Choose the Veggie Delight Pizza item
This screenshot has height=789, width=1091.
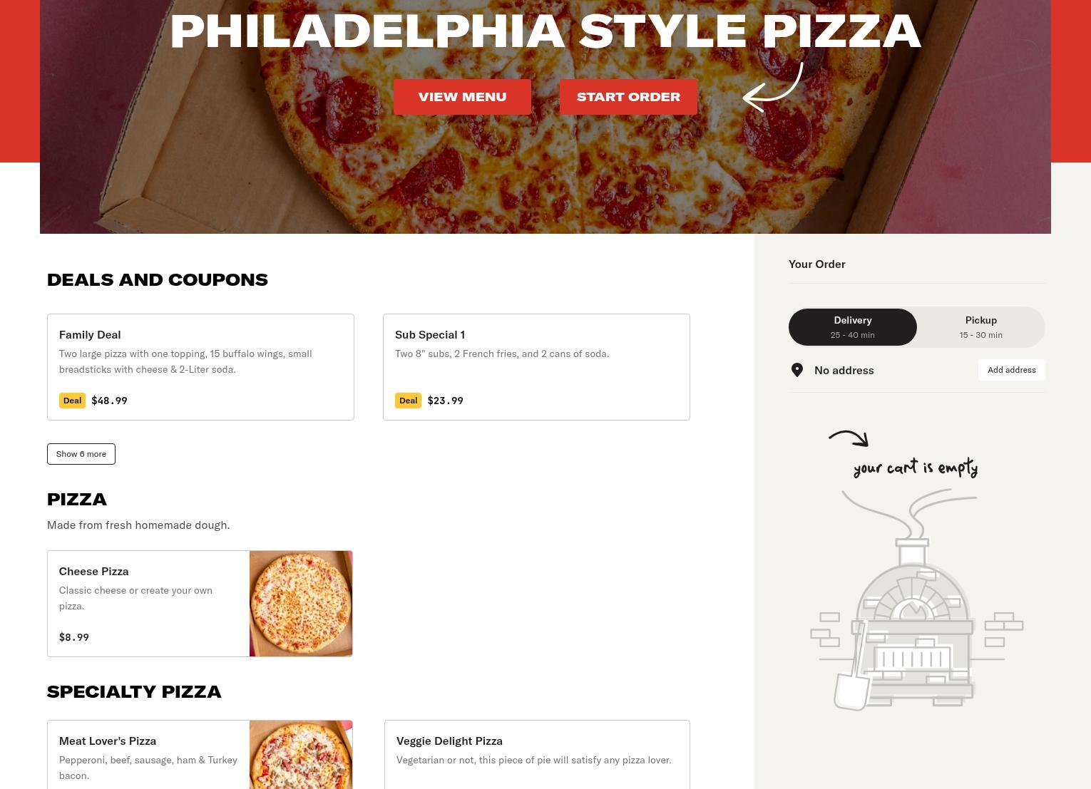click(537, 755)
